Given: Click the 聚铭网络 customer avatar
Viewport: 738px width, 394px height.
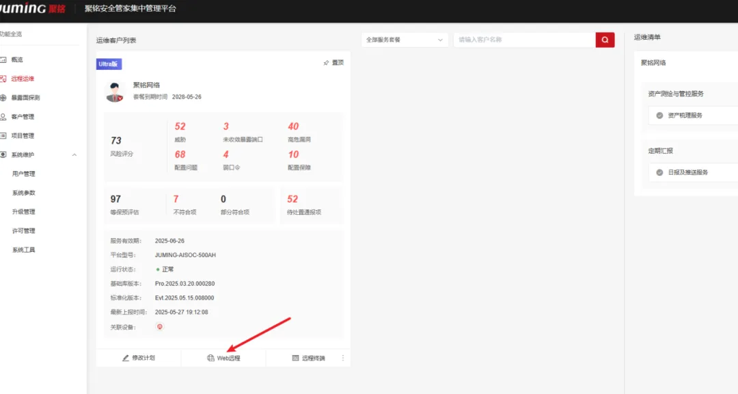Looking at the screenshot, I should 115,92.
